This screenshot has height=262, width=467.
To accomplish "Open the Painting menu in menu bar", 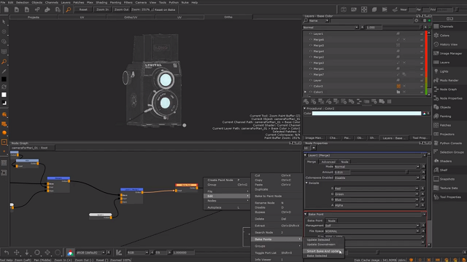I will 115,2.
